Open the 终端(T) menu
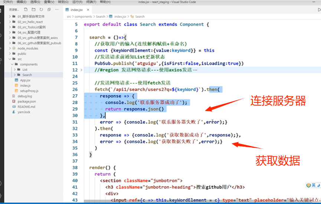The width and height of the screenshot is (321, 204). pos(91,2)
